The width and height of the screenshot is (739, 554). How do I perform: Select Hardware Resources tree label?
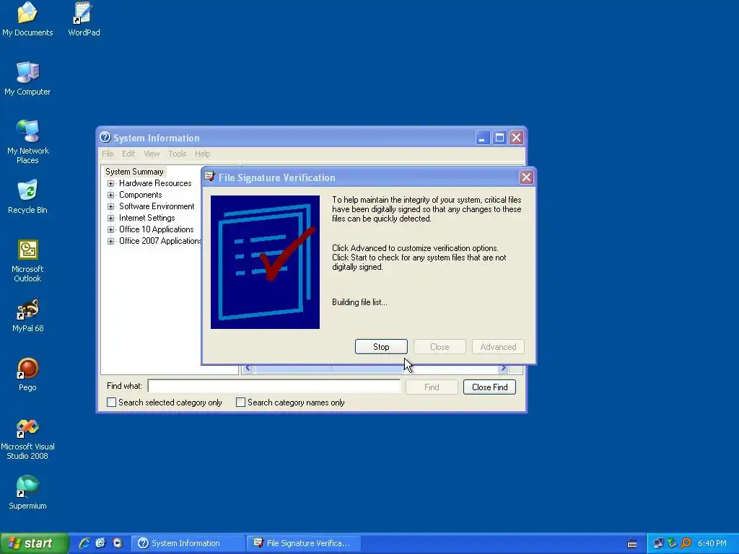pyautogui.click(x=155, y=183)
